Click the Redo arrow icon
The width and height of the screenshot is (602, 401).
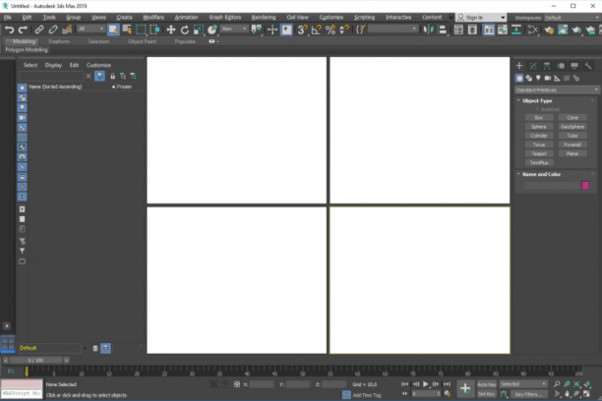(x=23, y=29)
